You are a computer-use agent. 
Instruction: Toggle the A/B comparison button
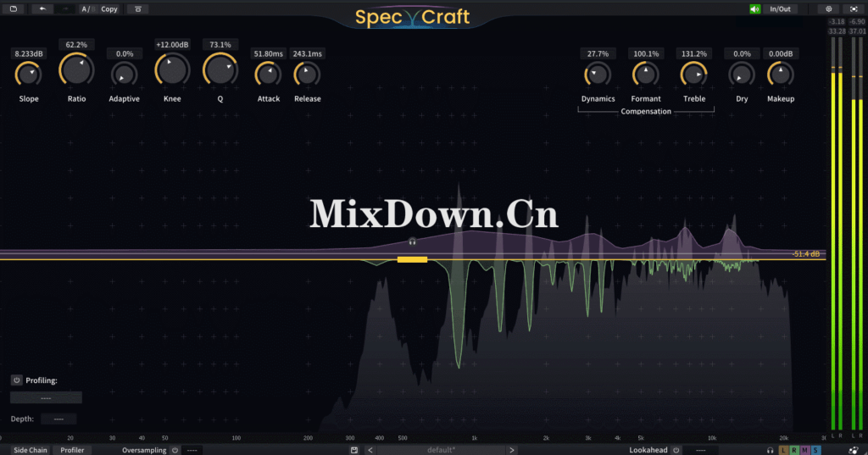point(87,8)
